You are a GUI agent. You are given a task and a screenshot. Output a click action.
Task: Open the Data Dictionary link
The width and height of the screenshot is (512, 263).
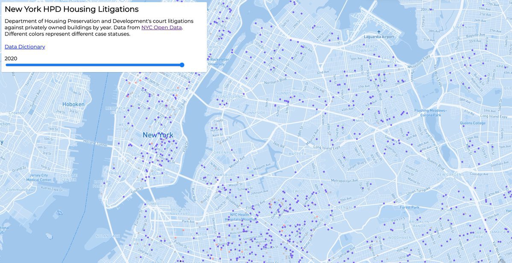(x=25, y=47)
